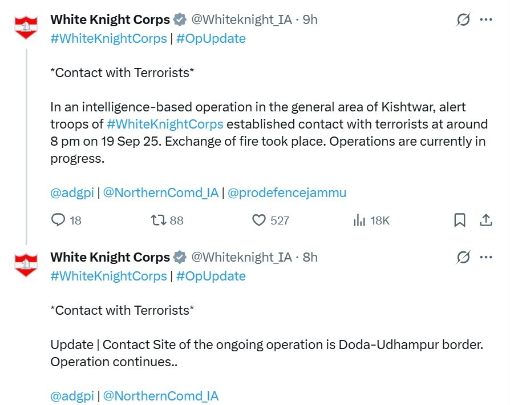510x405 pixels.
Task: Click the Grok icon on second tweet
Action: click(463, 258)
